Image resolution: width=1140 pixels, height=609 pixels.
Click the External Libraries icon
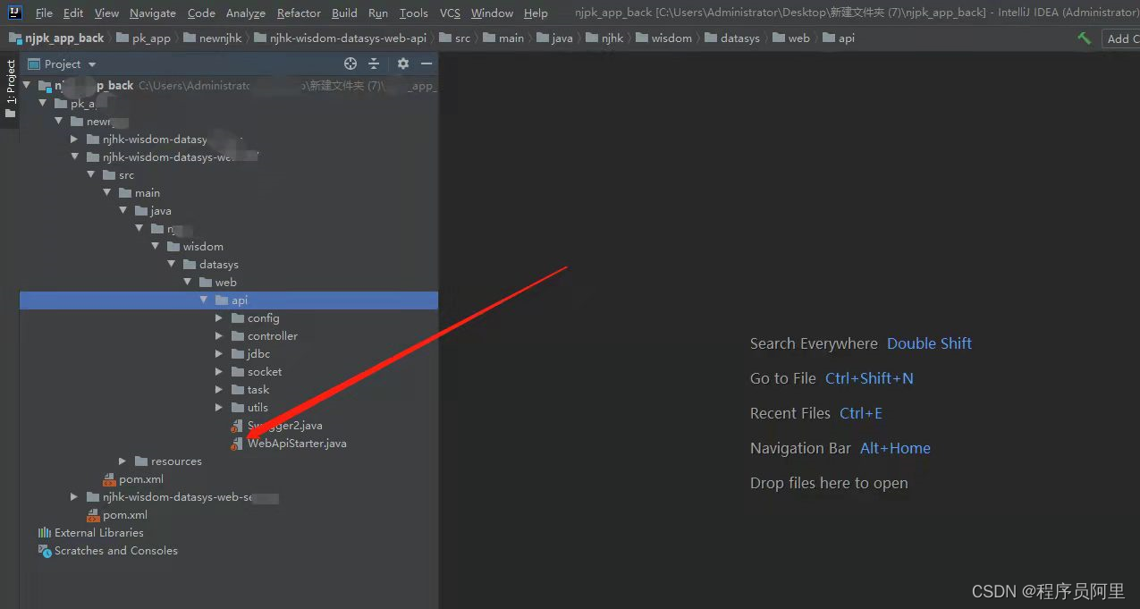coord(45,533)
